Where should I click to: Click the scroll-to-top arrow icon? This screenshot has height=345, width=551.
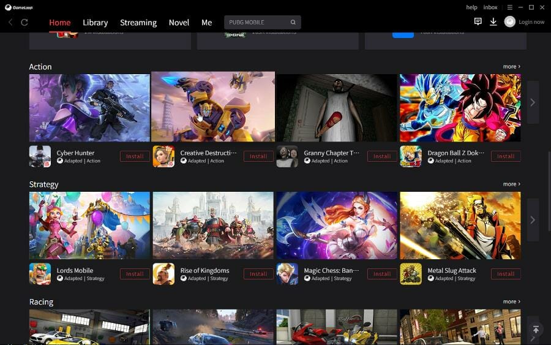536,330
